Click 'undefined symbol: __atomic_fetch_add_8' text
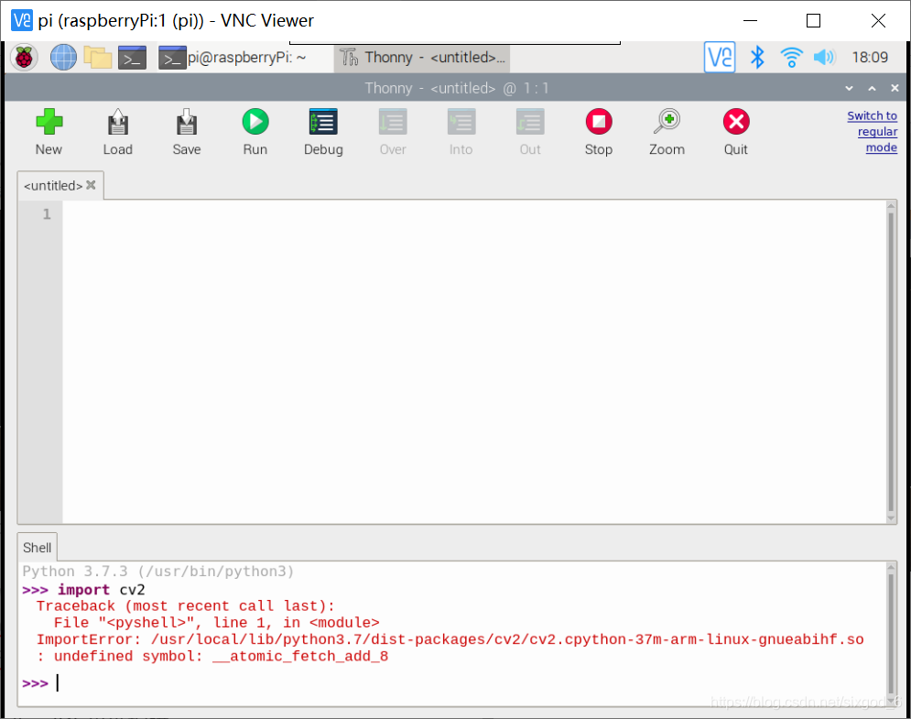This screenshot has height=719, width=911. 221,657
